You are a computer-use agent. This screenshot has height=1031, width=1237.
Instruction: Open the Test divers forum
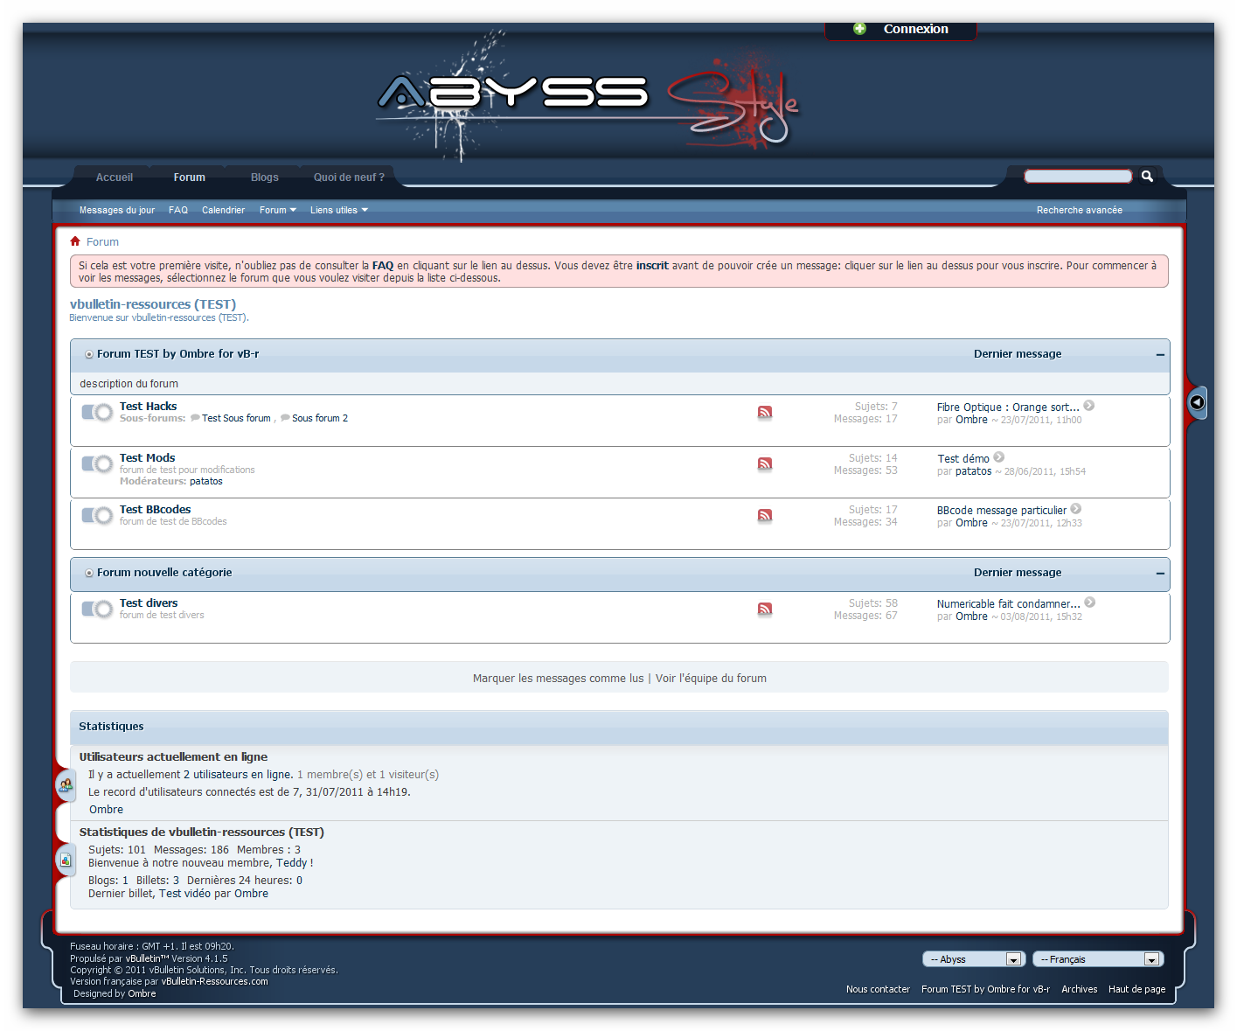(149, 603)
